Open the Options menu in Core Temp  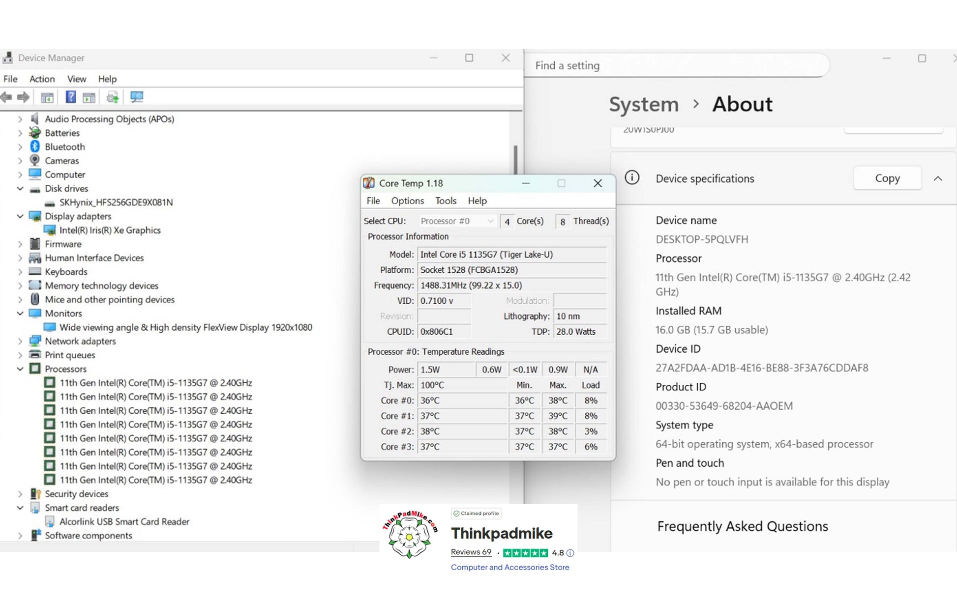coord(407,200)
